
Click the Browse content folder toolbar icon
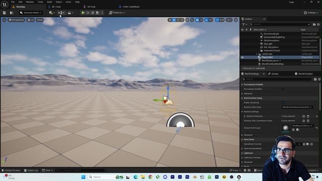click(12, 13)
